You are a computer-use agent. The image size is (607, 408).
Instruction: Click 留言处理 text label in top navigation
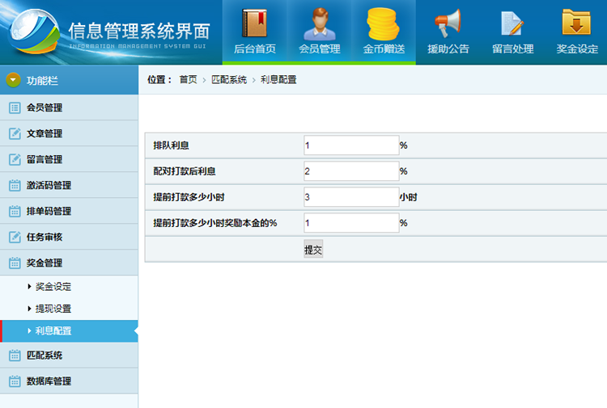512,48
